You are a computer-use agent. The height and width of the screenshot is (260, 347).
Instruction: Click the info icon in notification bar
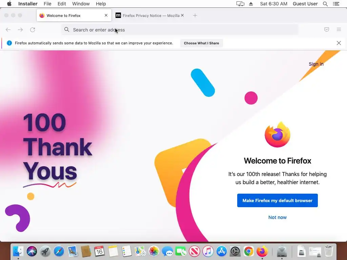9,43
